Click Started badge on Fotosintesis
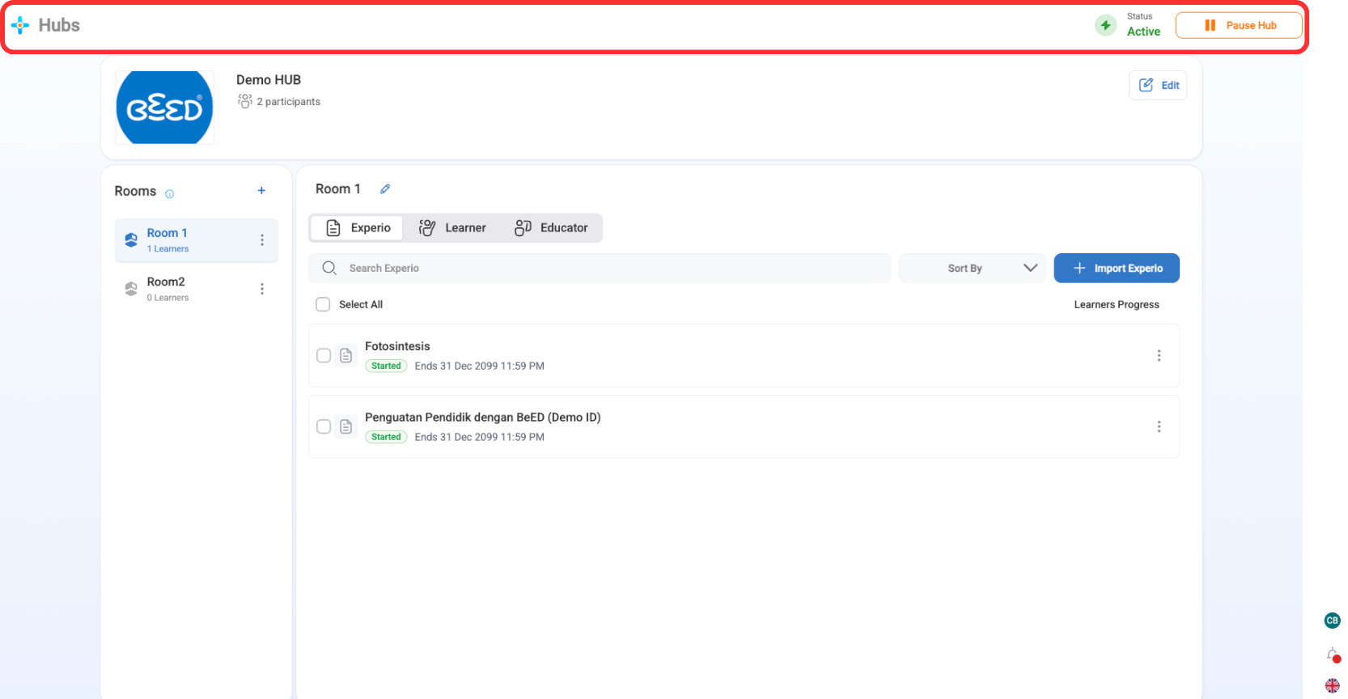Image resolution: width=1348 pixels, height=699 pixels. [x=386, y=366]
